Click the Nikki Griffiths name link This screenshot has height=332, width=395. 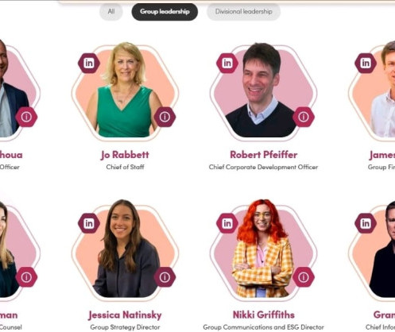(264, 315)
